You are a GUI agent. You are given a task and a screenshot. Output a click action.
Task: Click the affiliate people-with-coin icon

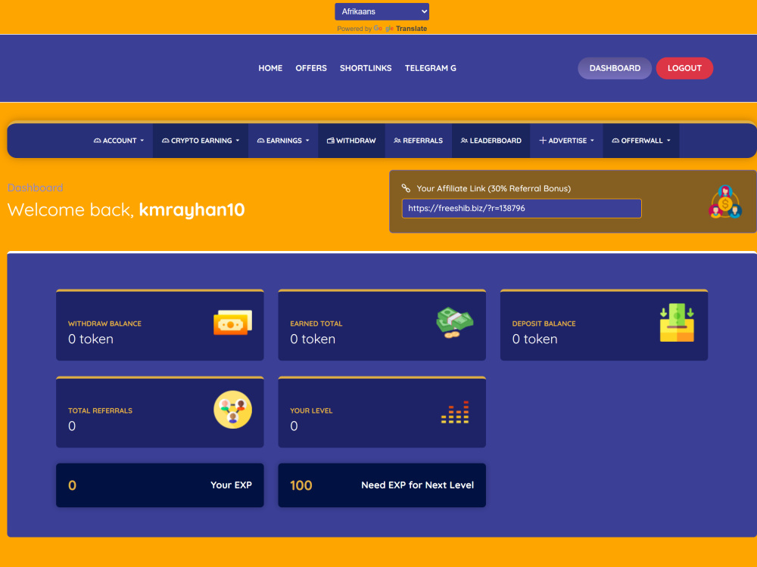pos(724,202)
